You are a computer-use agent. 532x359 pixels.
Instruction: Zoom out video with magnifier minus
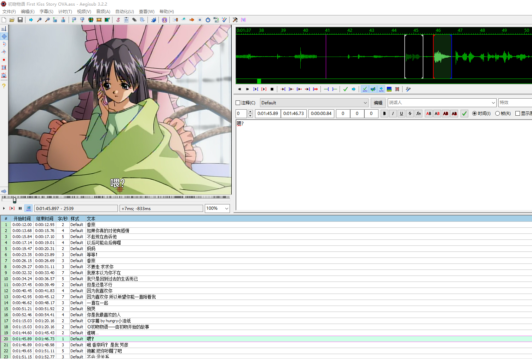pyautogui.click(x=47, y=20)
